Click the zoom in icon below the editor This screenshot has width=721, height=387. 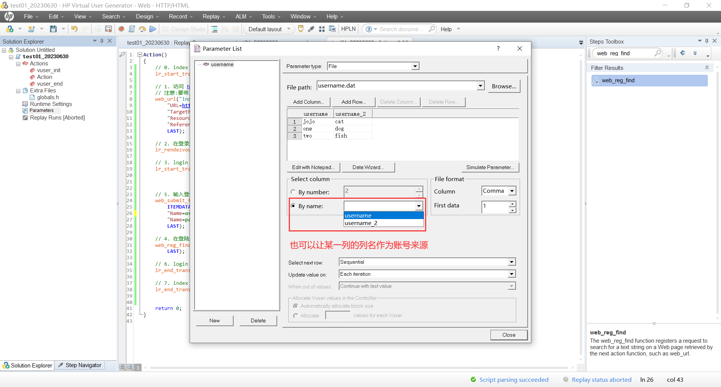coord(122,367)
